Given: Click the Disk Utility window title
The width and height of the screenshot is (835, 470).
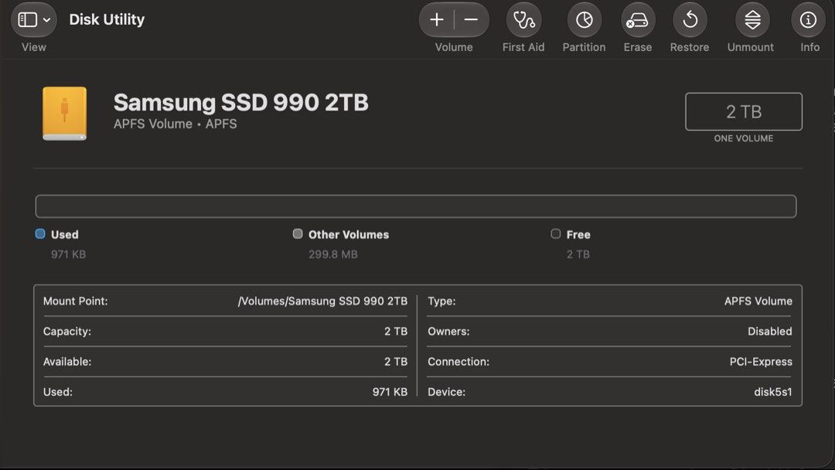Looking at the screenshot, I should (x=107, y=19).
